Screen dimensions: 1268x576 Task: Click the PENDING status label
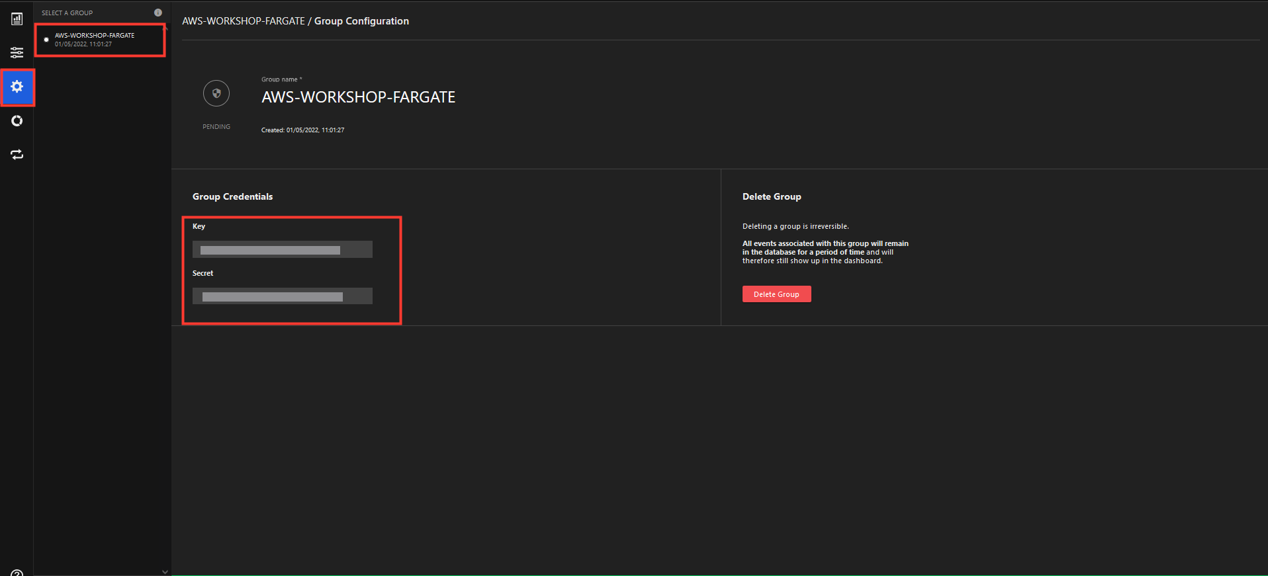click(x=216, y=127)
